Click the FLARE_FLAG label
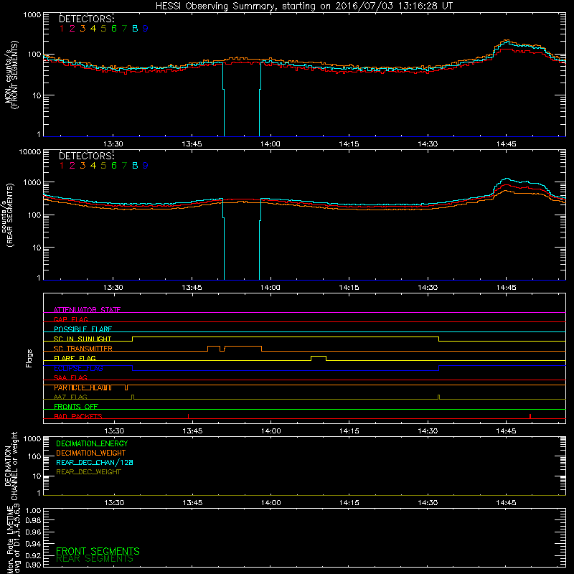Viewport: 574px width, 574px height. [x=75, y=358]
